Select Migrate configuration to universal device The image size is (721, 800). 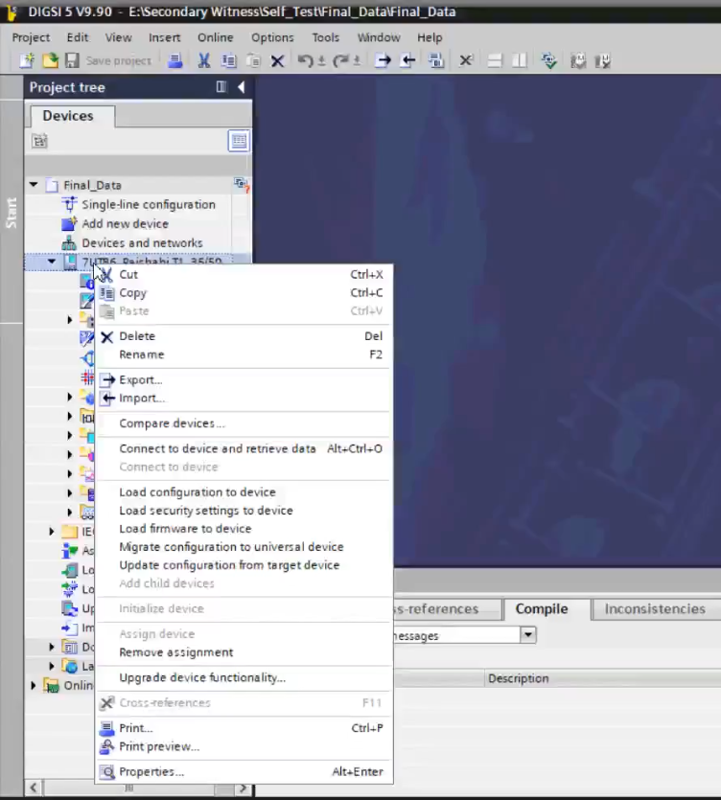point(244,547)
